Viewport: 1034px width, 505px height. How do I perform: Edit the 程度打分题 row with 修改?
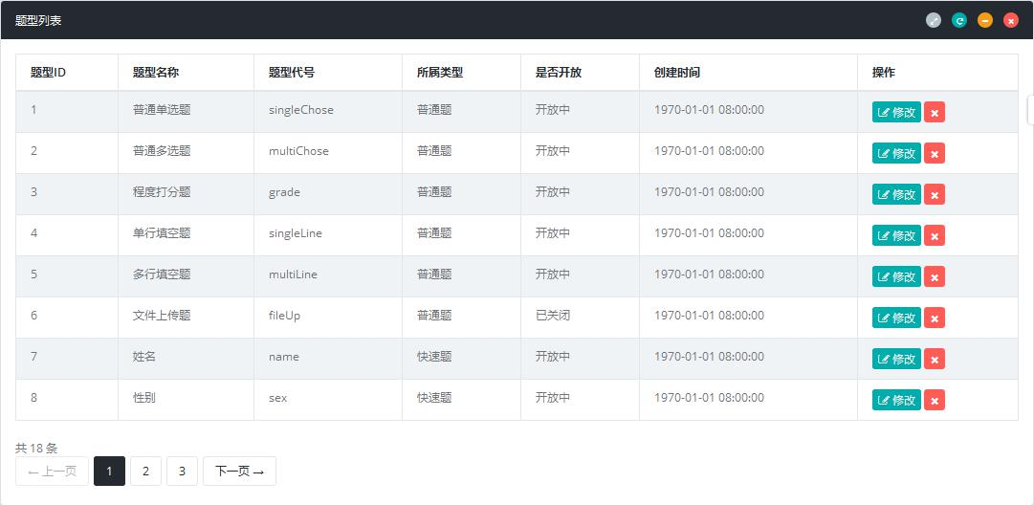tap(896, 194)
